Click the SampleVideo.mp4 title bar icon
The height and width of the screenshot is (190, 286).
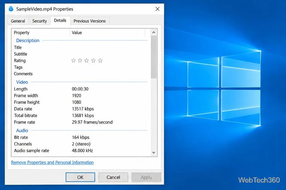pyautogui.click(x=11, y=9)
